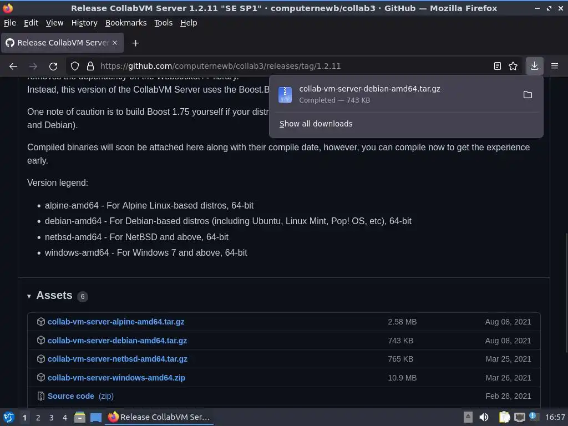Open the network monitor tray icon

[519, 417]
